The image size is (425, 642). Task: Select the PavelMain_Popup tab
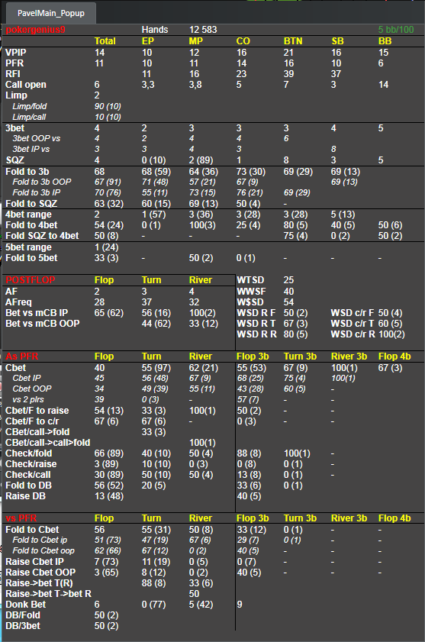(51, 13)
